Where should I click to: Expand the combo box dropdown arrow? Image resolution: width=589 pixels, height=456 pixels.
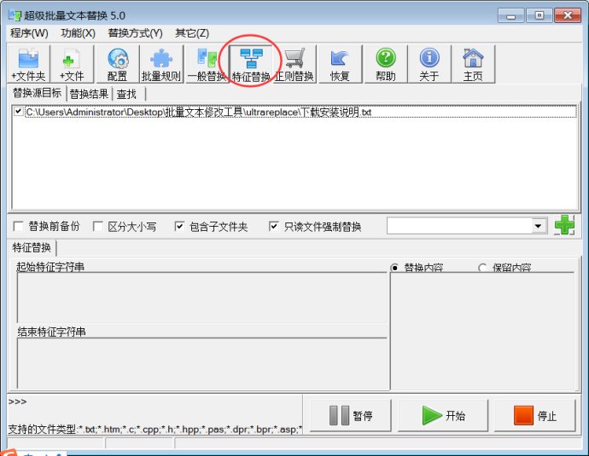pyautogui.click(x=539, y=226)
